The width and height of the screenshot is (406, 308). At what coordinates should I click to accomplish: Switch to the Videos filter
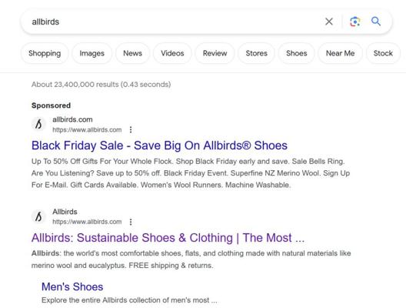click(172, 53)
